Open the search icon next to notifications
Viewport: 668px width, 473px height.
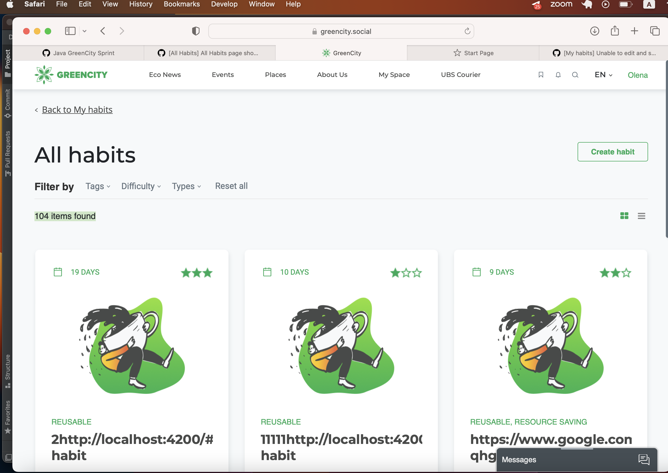pos(575,75)
